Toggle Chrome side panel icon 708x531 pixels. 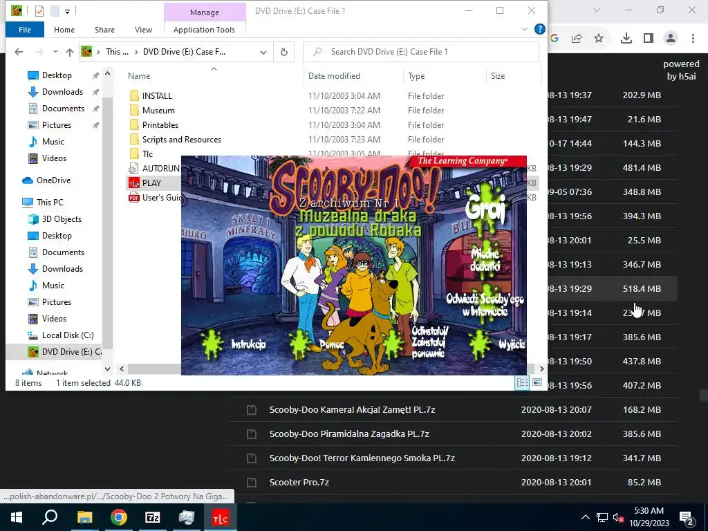[x=649, y=39]
